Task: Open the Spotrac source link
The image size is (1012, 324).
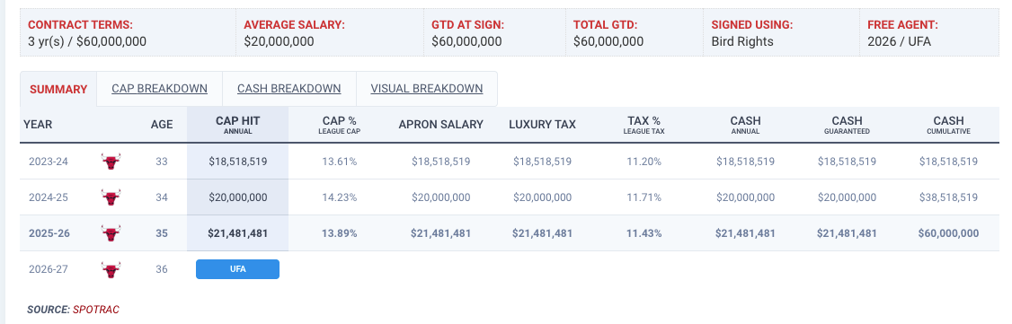Action: pos(95,310)
